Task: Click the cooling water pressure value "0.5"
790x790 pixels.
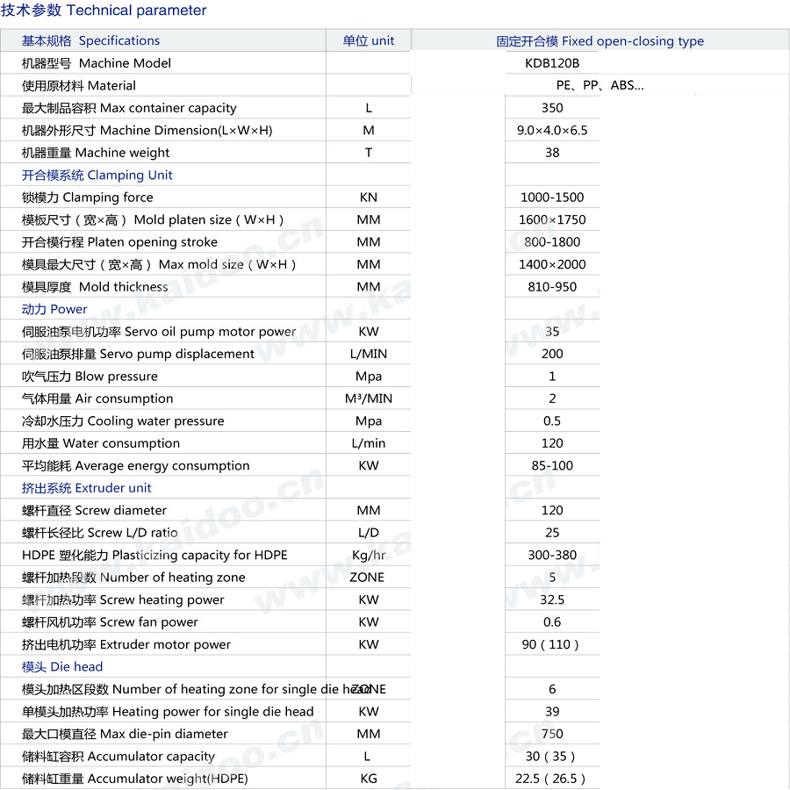Action: click(x=552, y=421)
